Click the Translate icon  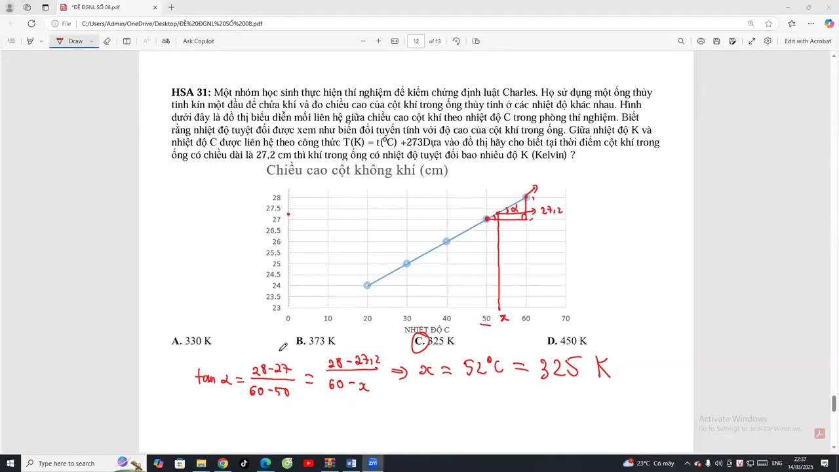pyautogui.click(x=166, y=41)
